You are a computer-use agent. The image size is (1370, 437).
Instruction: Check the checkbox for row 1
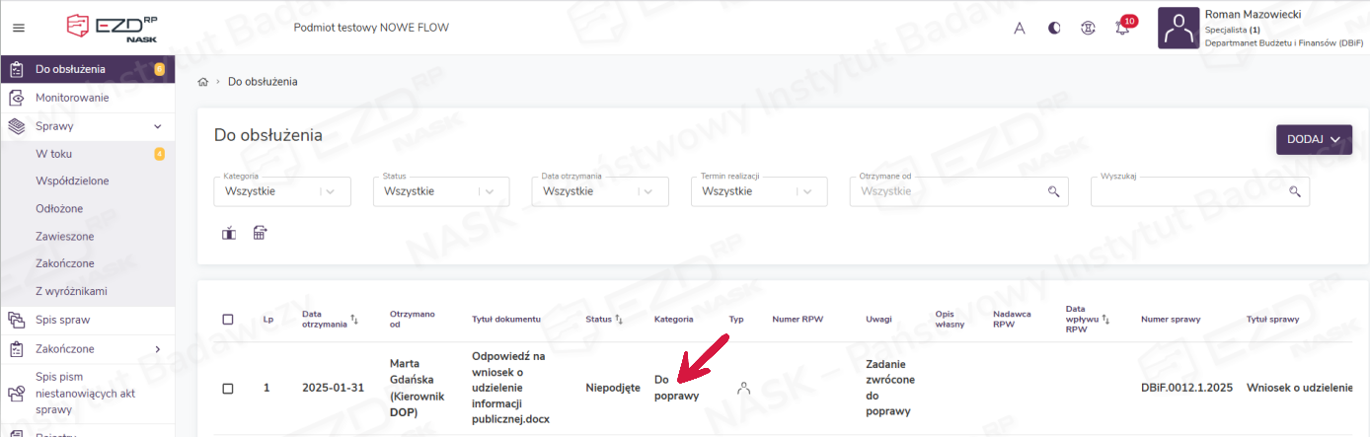[228, 389]
